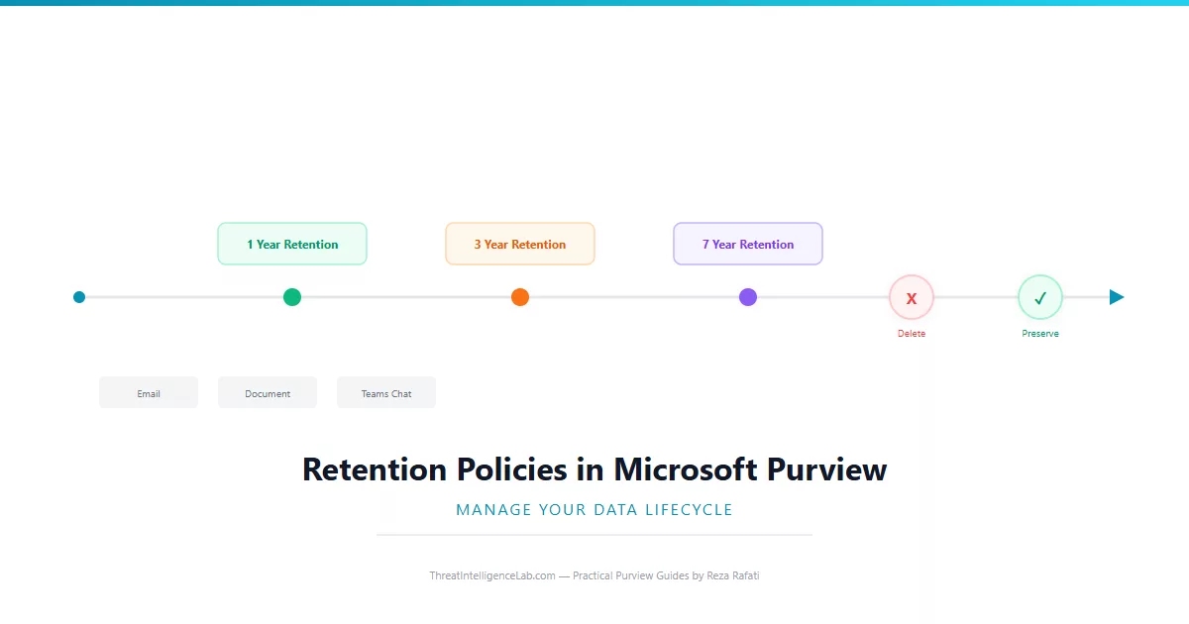Viewport: 1189px width, 624px height.
Task: Click the red X Delete circle icon
Action: click(x=912, y=297)
